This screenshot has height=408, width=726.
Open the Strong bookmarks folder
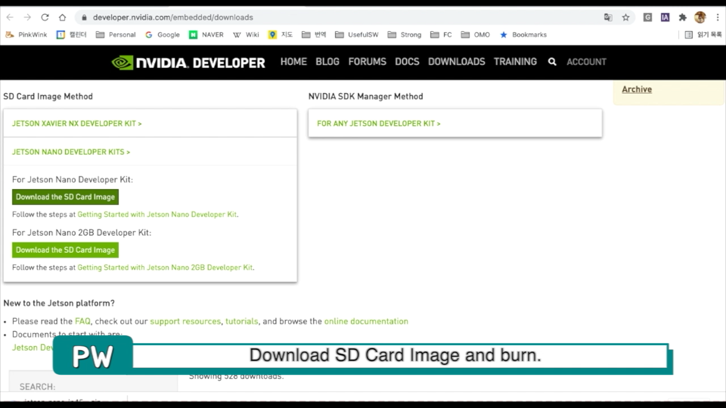coord(404,35)
